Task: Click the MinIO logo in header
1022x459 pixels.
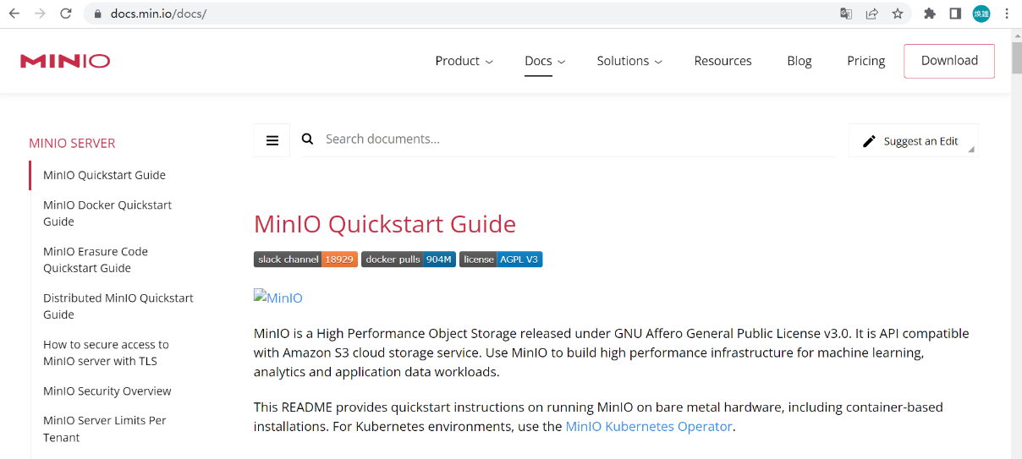Action: click(65, 61)
